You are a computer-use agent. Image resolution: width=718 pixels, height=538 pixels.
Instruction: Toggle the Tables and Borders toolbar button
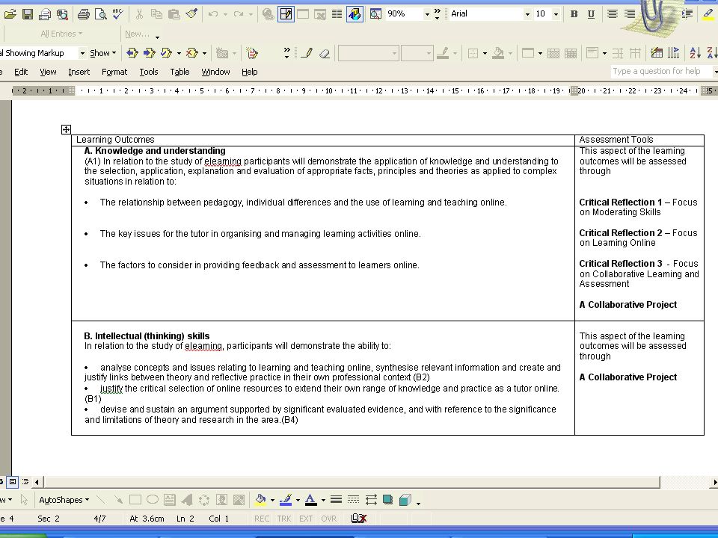(x=286, y=14)
